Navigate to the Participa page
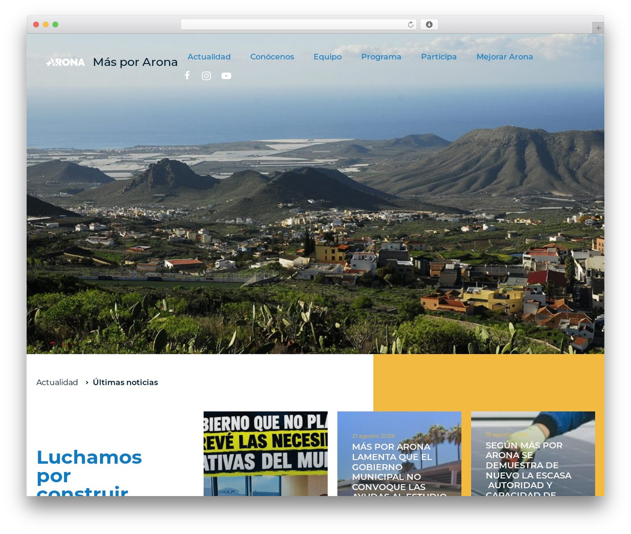This screenshot has height=534, width=631. coord(439,57)
